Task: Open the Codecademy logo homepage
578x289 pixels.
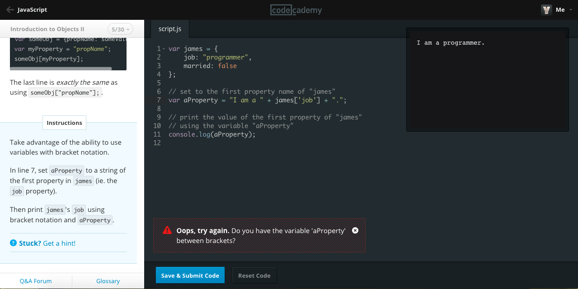Action: pos(296,9)
